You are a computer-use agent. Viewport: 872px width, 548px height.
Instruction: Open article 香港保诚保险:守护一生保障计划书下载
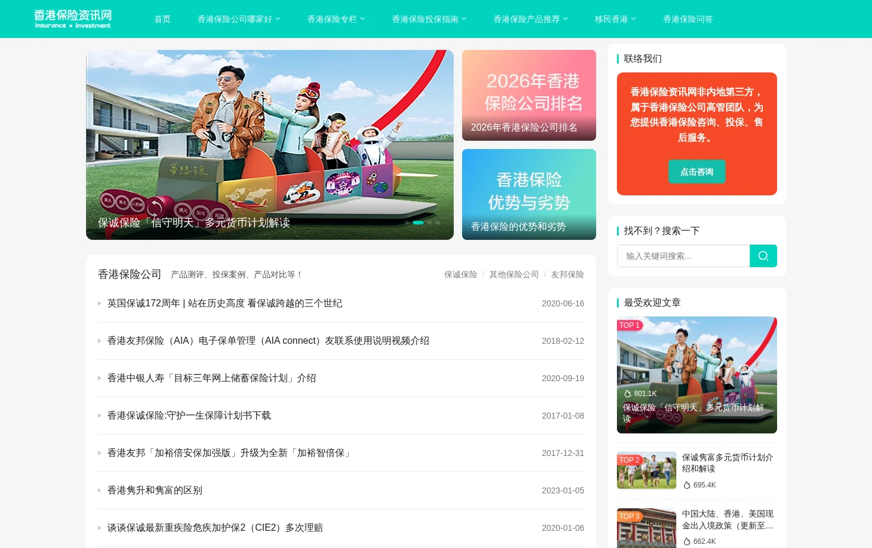(x=189, y=416)
